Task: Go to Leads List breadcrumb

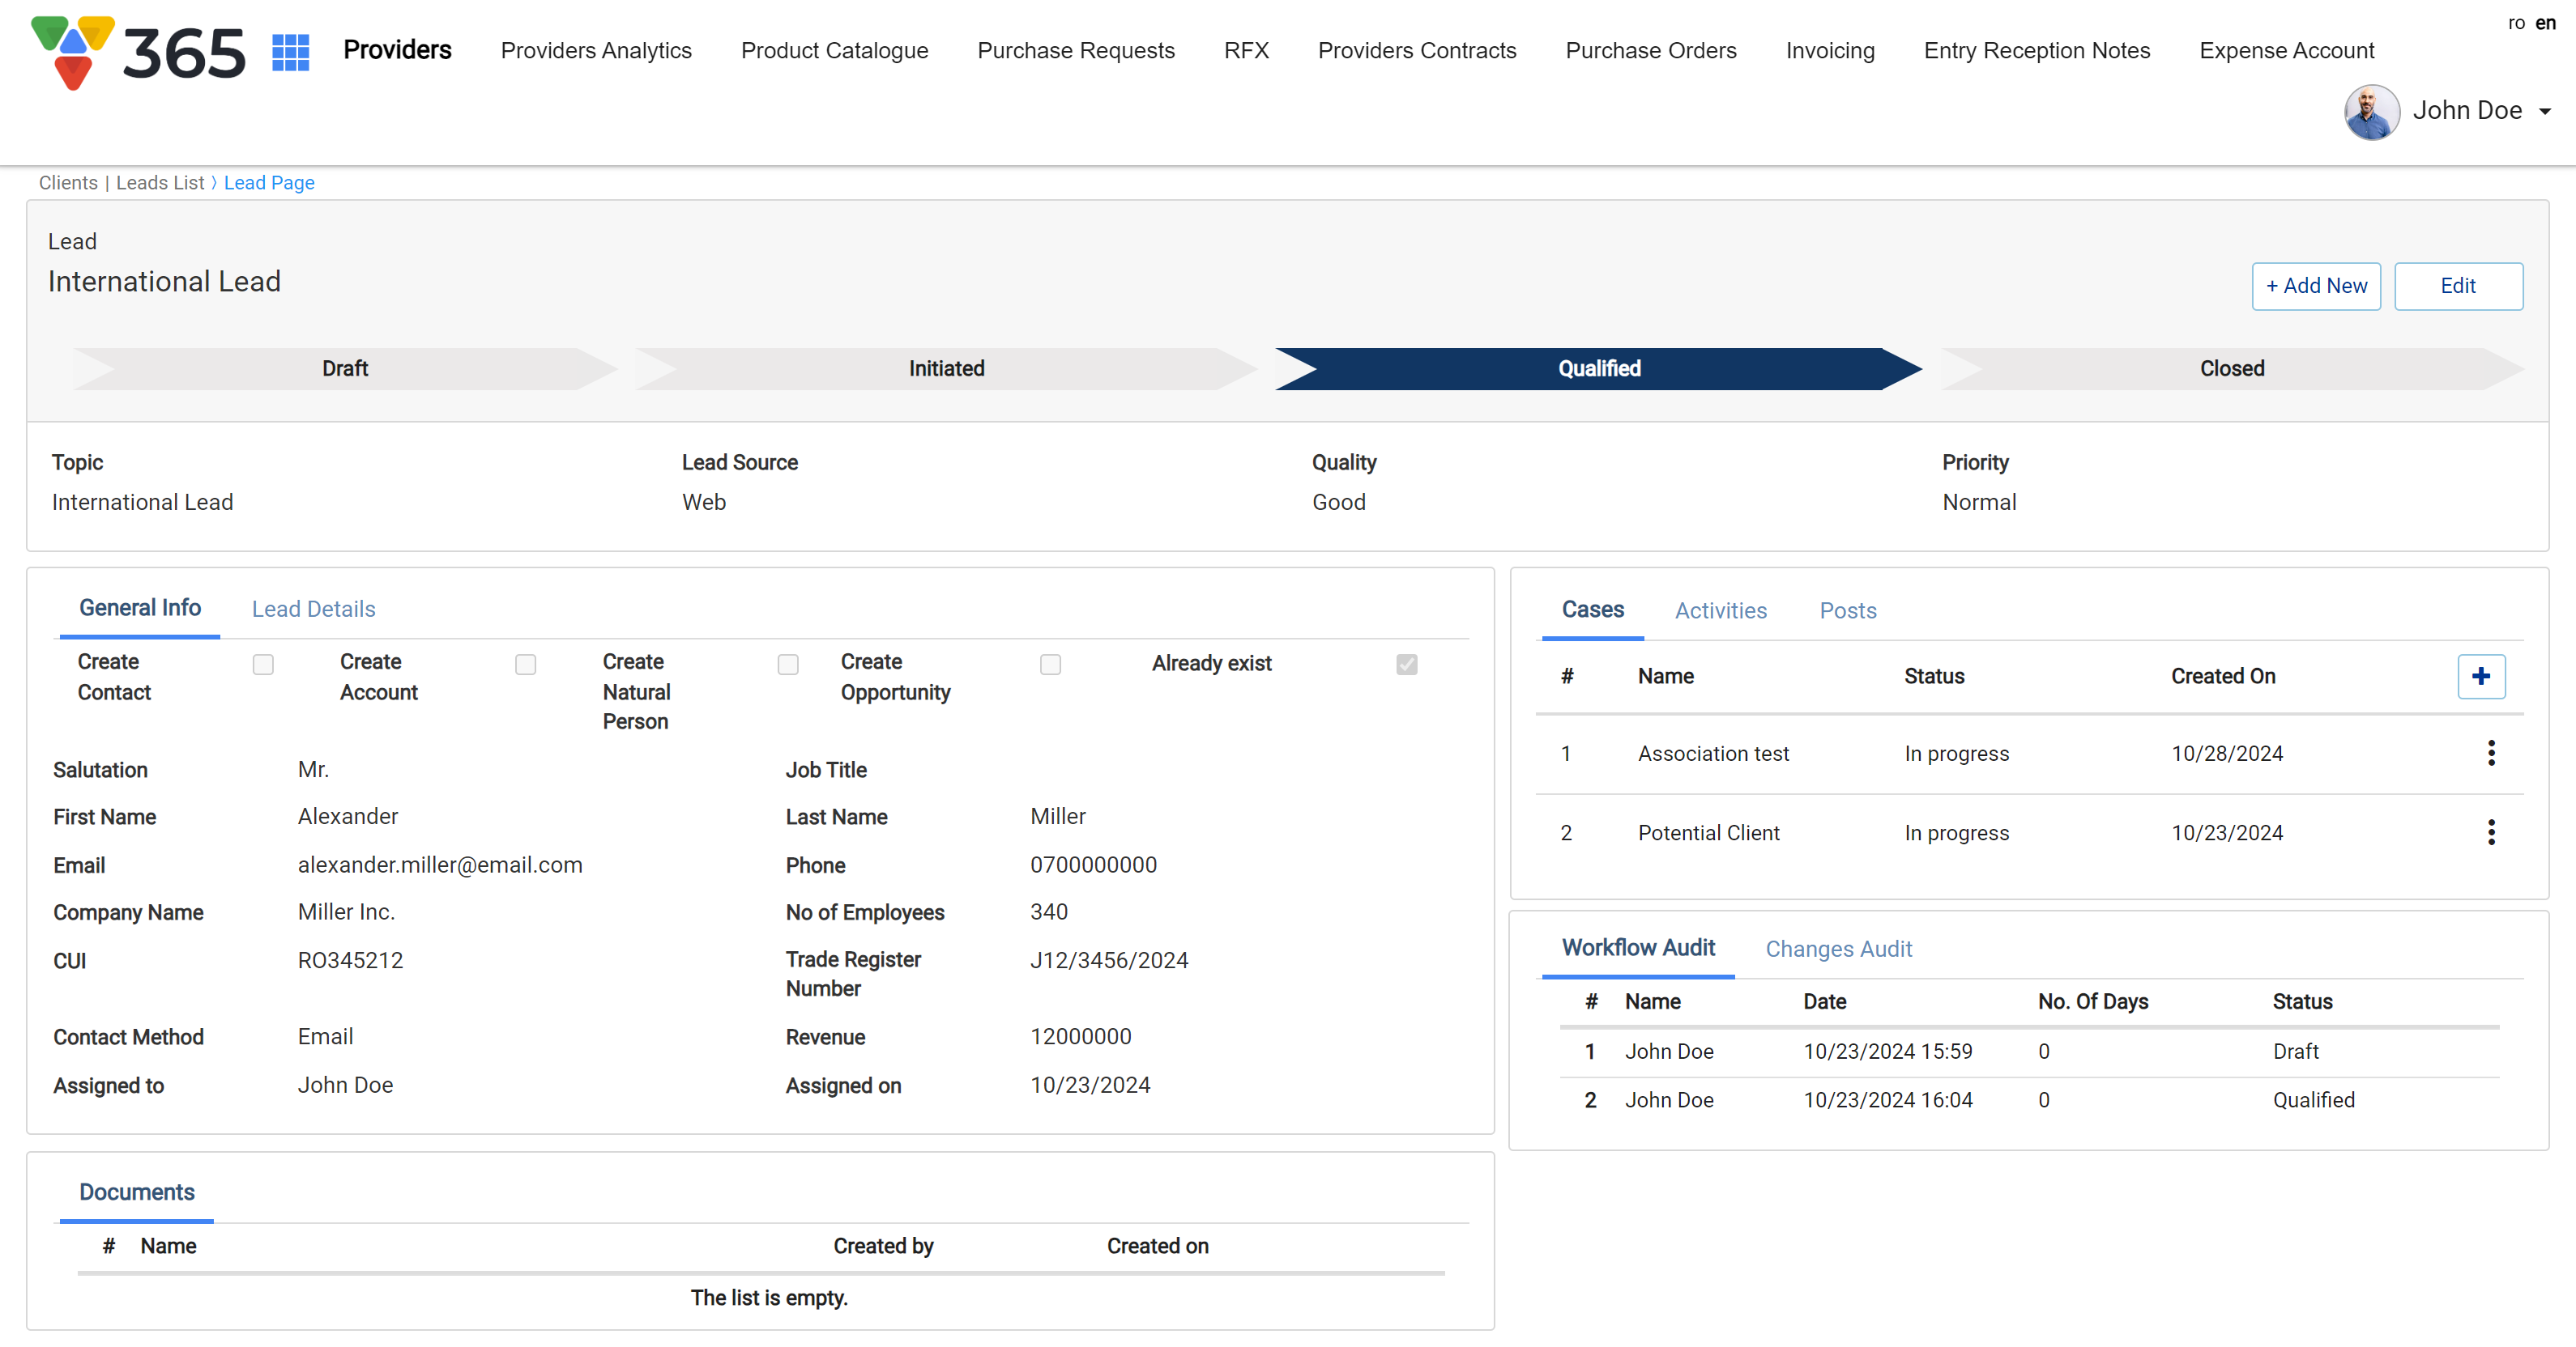Action: click(160, 183)
